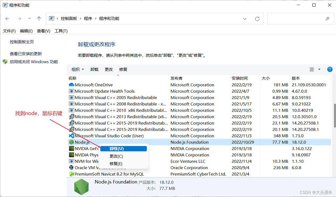The height and width of the screenshot is (197, 336).
Task: Click the NVIDIA GeForce row icon
Action: point(71,149)
